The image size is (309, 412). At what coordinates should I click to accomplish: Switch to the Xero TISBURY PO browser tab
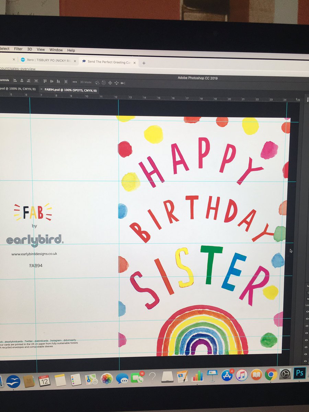point(49,60)
